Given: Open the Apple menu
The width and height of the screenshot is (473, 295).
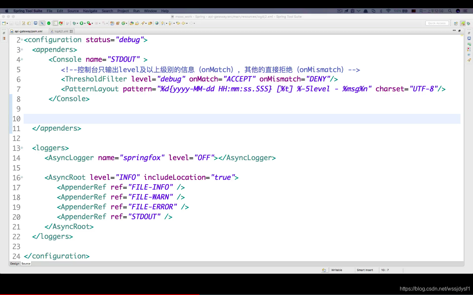Looking at the screenshot, I should coord(7,11).
